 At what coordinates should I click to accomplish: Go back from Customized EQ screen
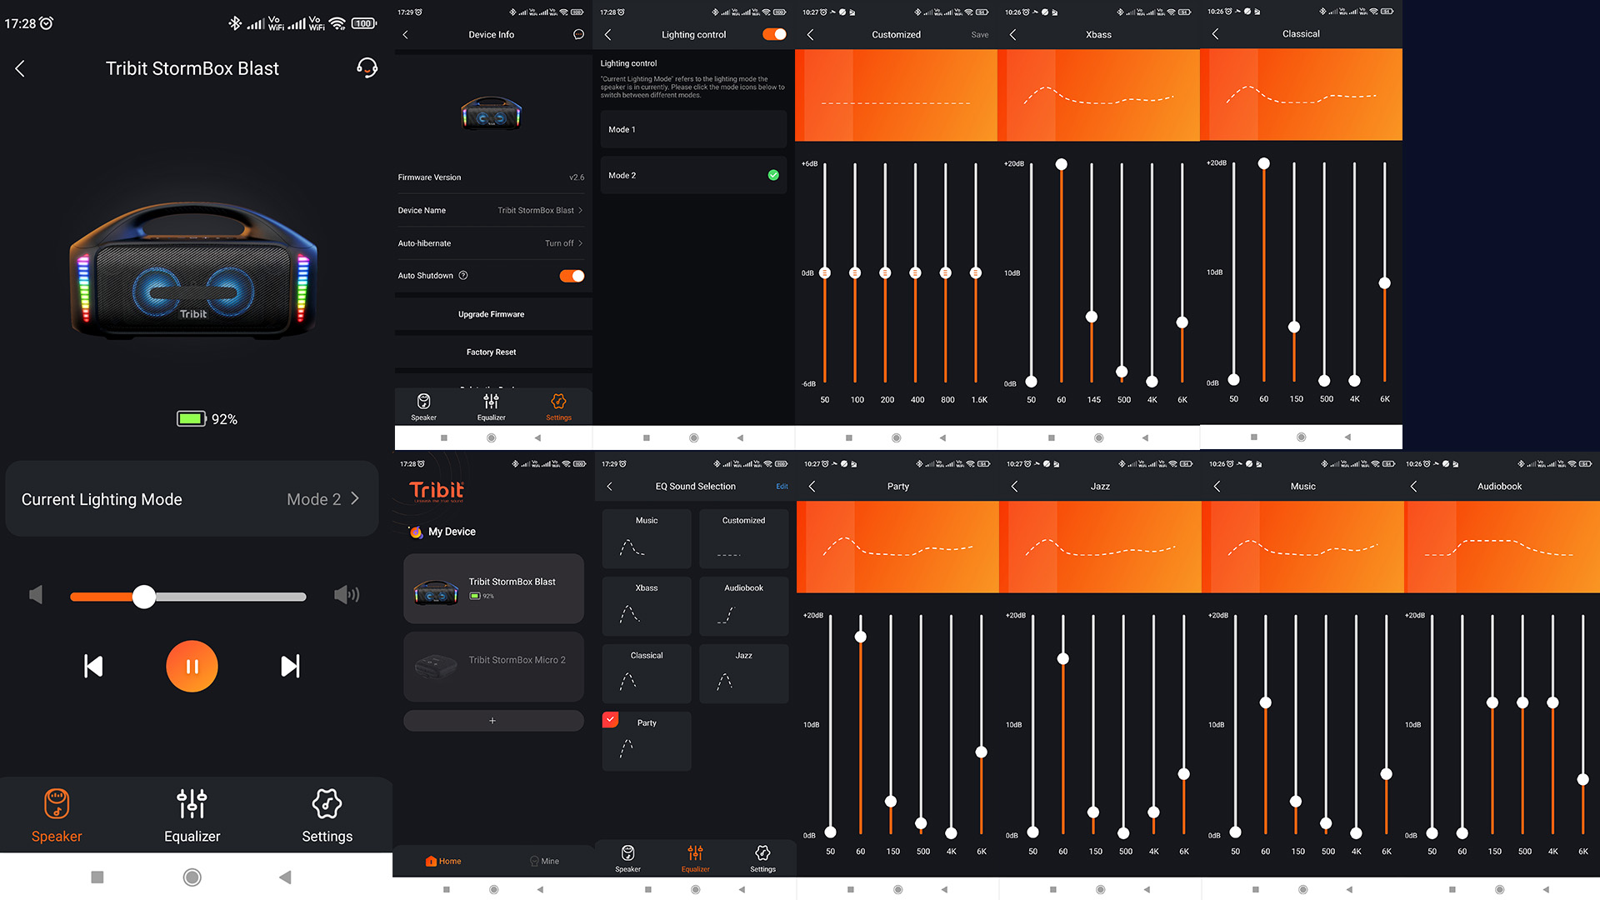point(811,34)
